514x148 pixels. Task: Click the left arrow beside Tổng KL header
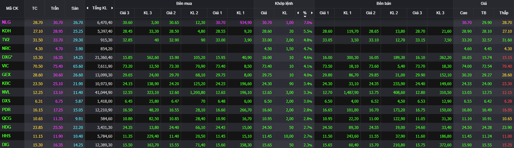pos(87,8)
